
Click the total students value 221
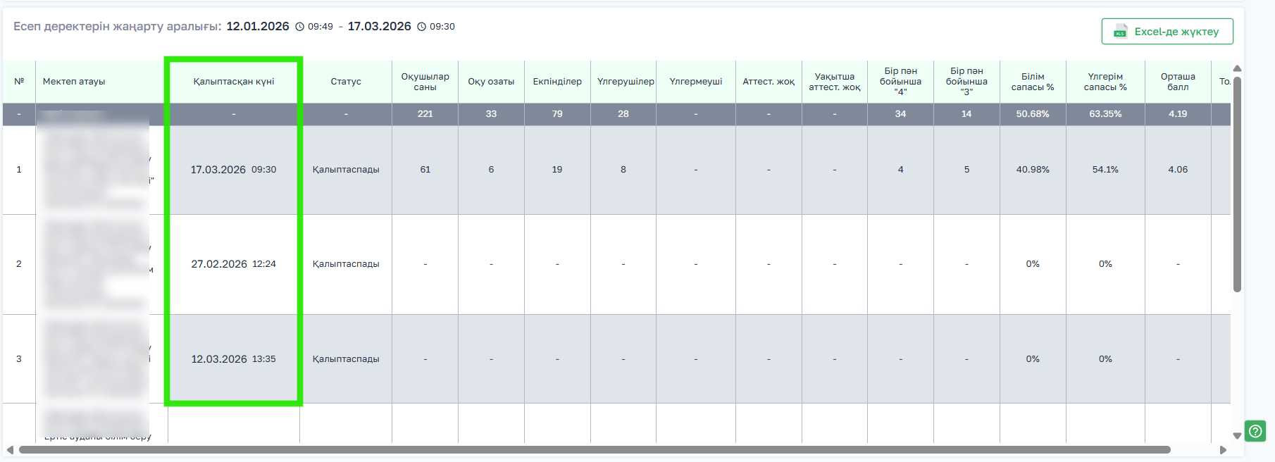425,114
